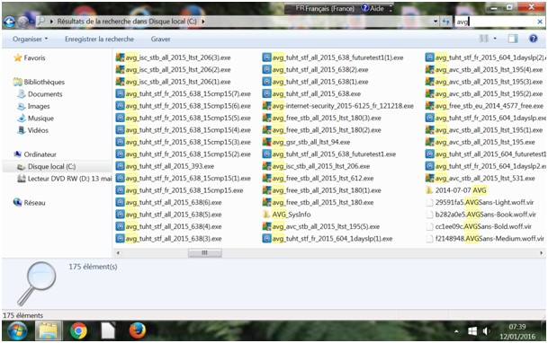Open the view options dropdown arrow
Image resolution: width=548 pixels, height=343 pixels.
click(495, 39)
